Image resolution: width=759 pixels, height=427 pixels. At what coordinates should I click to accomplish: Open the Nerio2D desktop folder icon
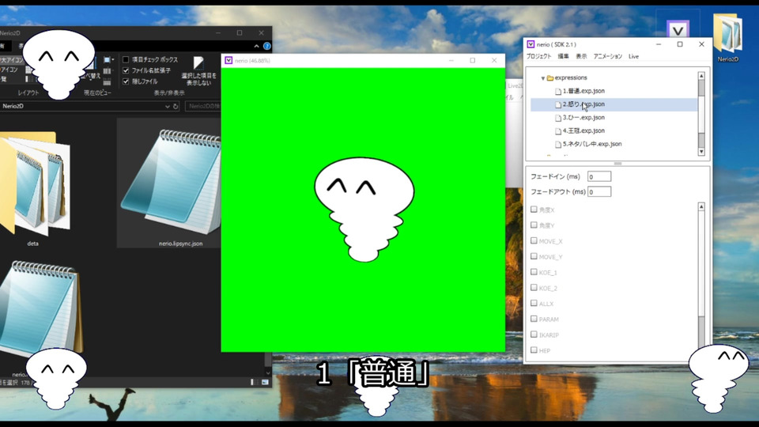tap(727, 38)
